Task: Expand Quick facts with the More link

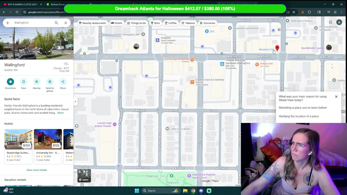Action: pos(60,113)
